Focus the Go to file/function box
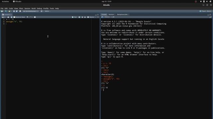The image size is (213, 119). click(x=31, y=11)
